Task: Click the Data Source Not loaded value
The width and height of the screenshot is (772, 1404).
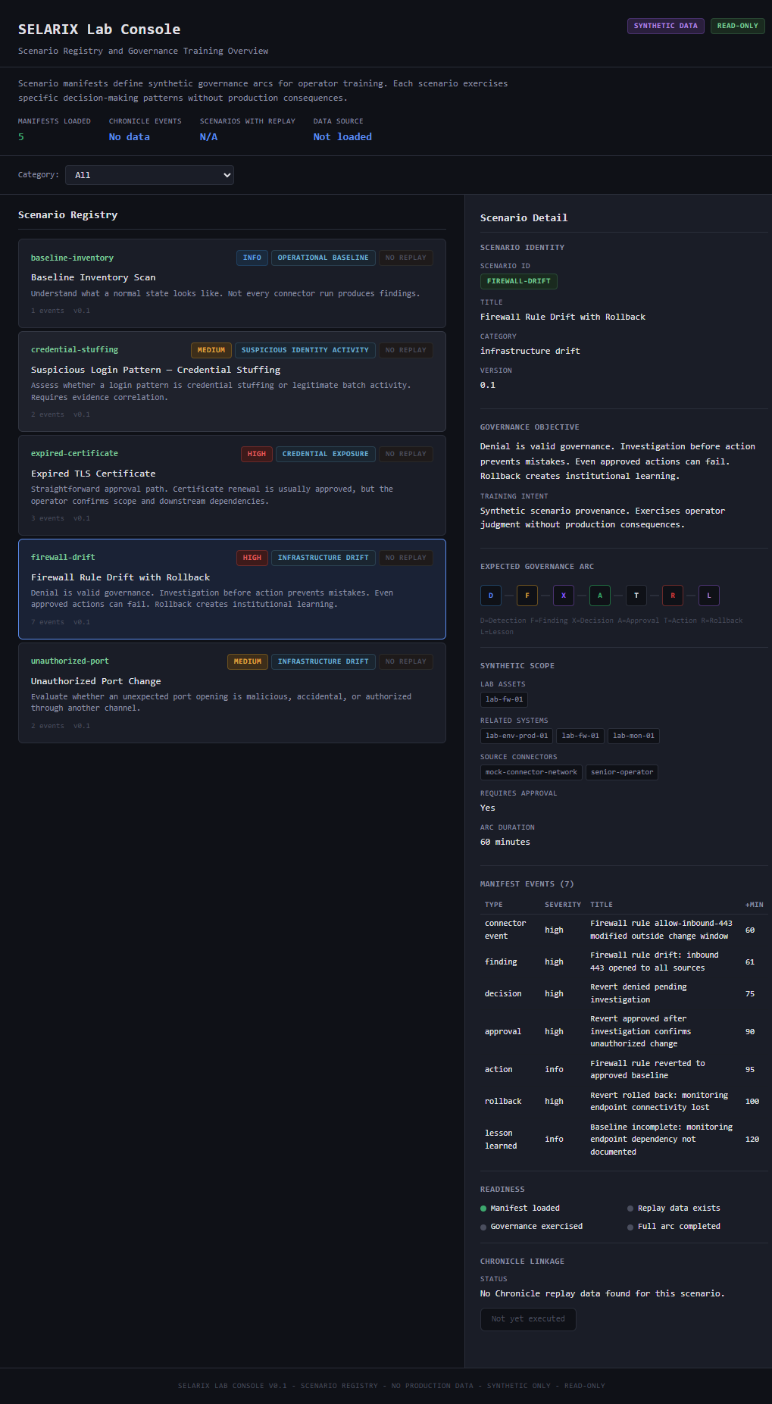Action: (342, 137)
